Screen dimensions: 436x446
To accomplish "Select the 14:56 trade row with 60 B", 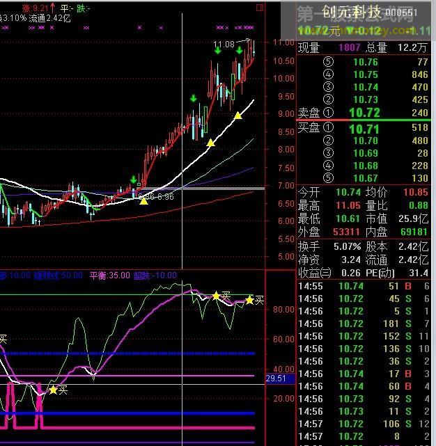I will pos(363,386).
